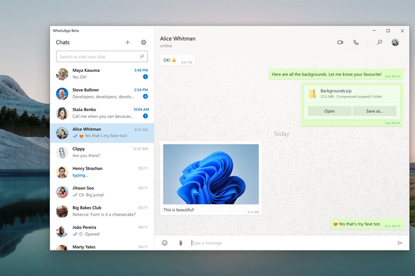Open Henry Strachan chat showing typing...
The image size is (415, 276).
pos(102,172)
